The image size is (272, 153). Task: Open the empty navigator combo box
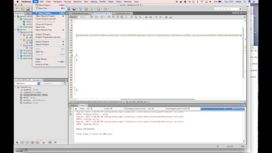click(52, 83)
